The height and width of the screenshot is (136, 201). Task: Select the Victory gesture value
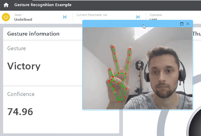coord(24,66)
